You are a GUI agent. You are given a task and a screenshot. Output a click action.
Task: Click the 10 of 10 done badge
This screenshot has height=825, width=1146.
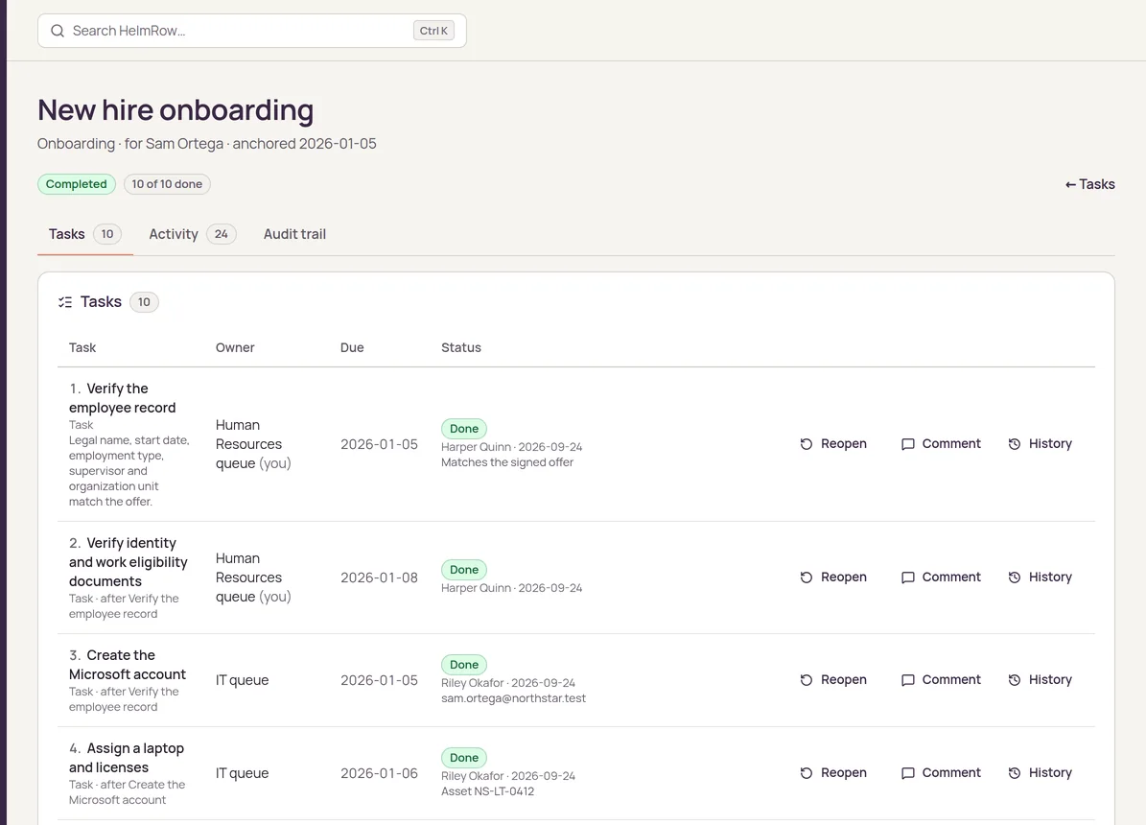[x=167, y=184]
